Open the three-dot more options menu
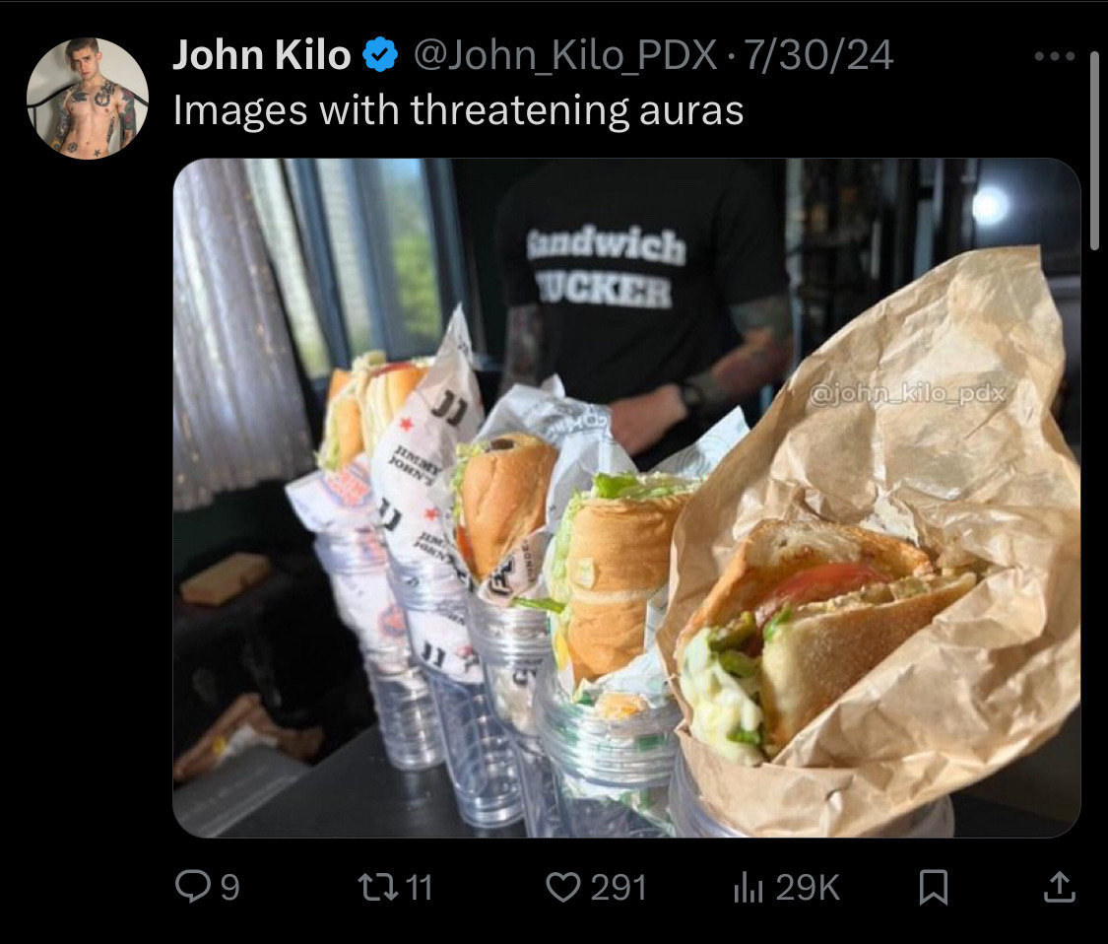The height and width of the screenshot is (944, 1108). click(1054, 56)
